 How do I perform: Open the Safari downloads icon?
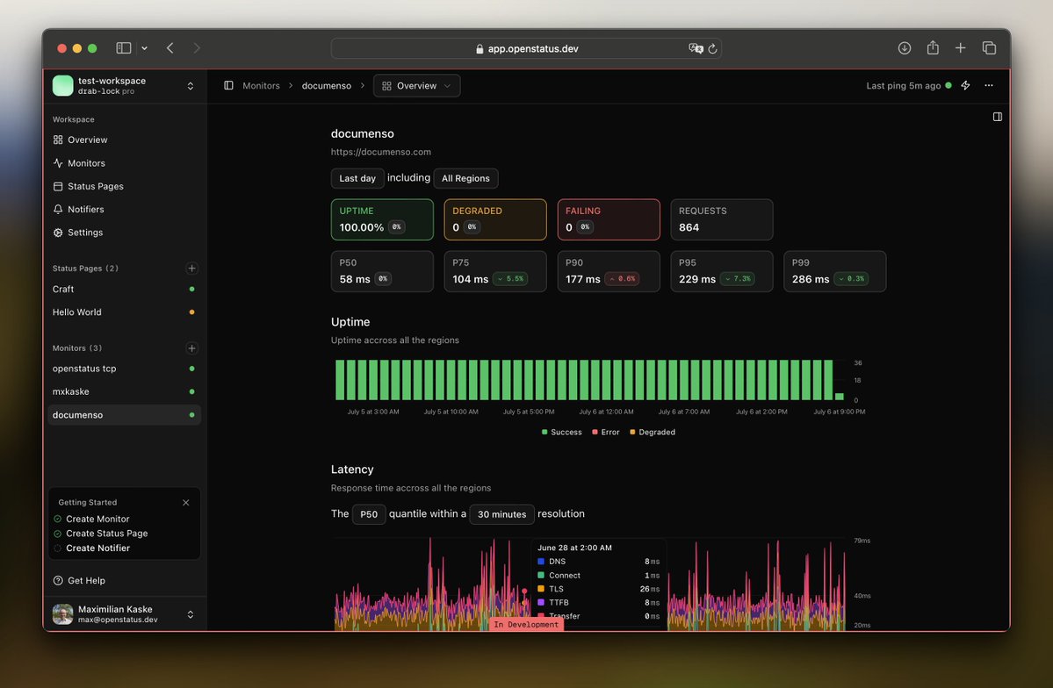904,47
